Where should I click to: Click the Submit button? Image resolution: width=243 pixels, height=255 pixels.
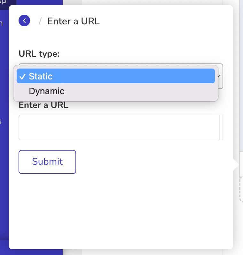tap(47, 162)
